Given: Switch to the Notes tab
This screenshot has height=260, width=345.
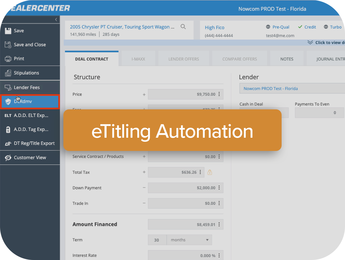Looking at the screenshot, I should click(x=286, y=59).
